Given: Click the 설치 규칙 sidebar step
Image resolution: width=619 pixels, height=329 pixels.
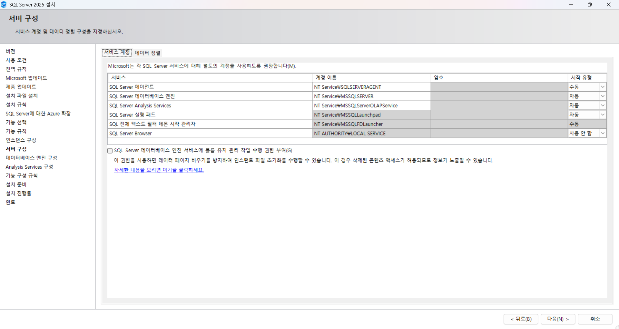Looking at the screenshot, I should [16, 105].
